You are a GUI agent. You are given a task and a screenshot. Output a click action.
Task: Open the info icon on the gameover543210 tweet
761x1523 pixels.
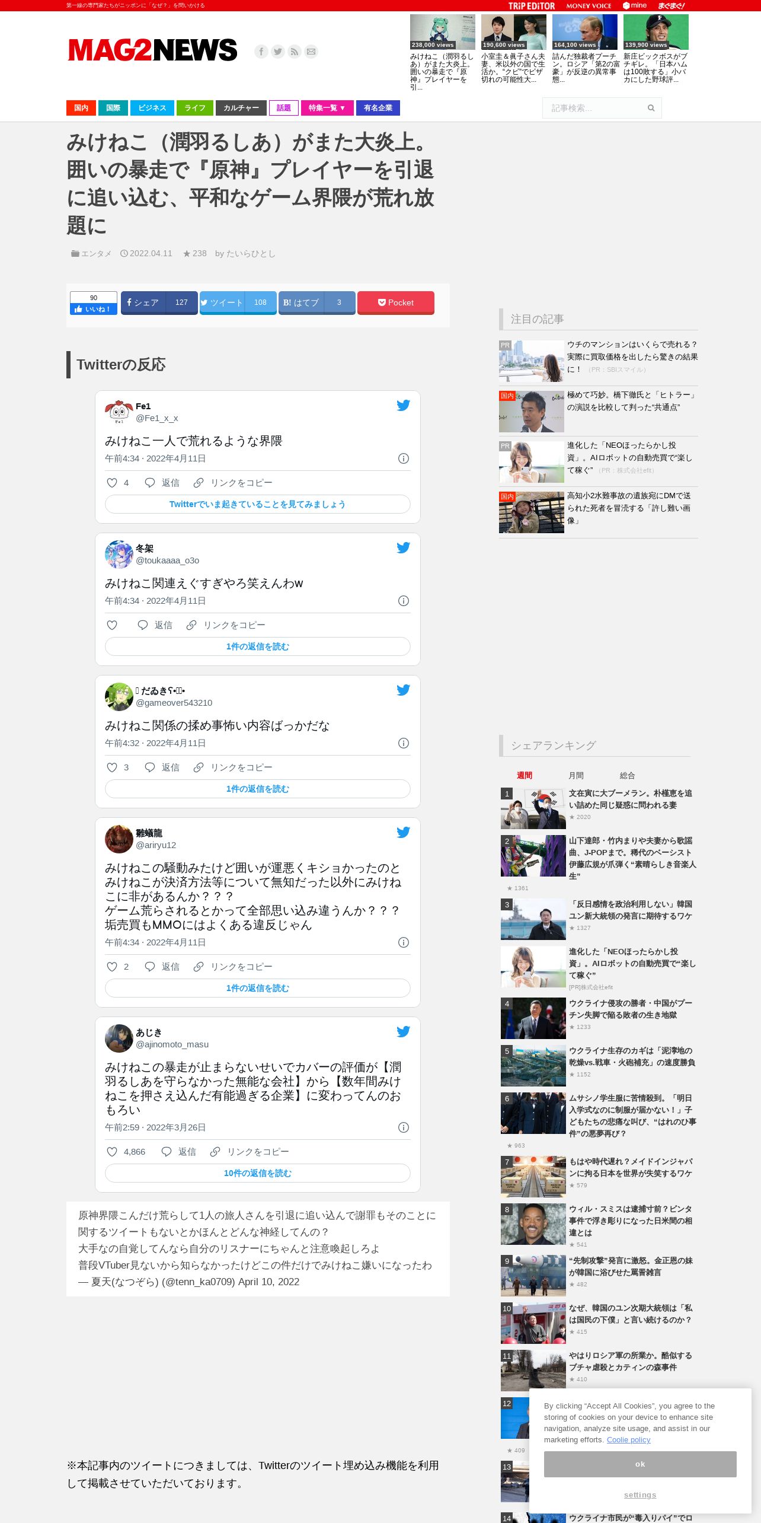[x=404, y=743]
